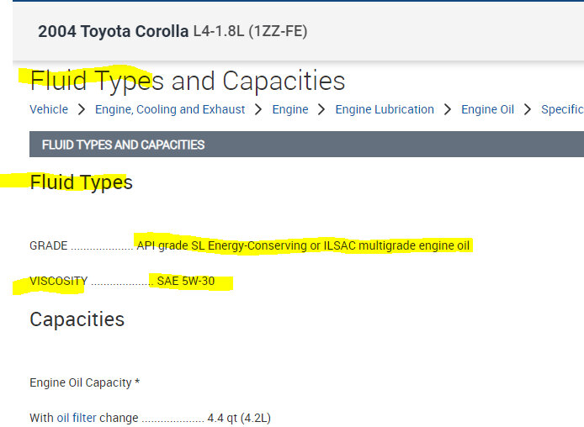The width and height of the screenshot is (584, 427).
Task: Navigate to Engine Lubrication breadcrumb
Action: point(385,109)
